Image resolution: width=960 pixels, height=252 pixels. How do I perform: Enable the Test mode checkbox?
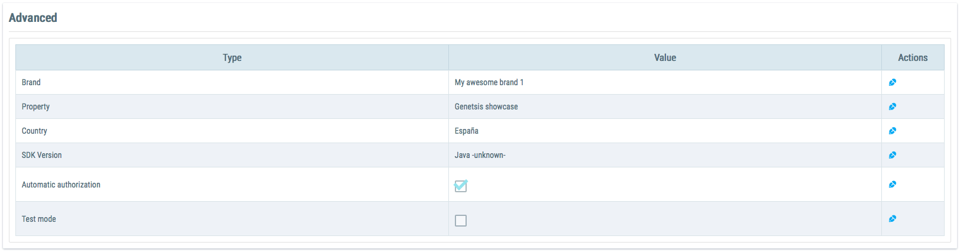[x=461, y=221]
